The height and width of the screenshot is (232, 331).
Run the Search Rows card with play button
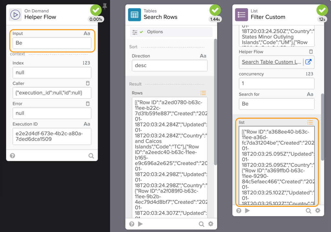140,224
